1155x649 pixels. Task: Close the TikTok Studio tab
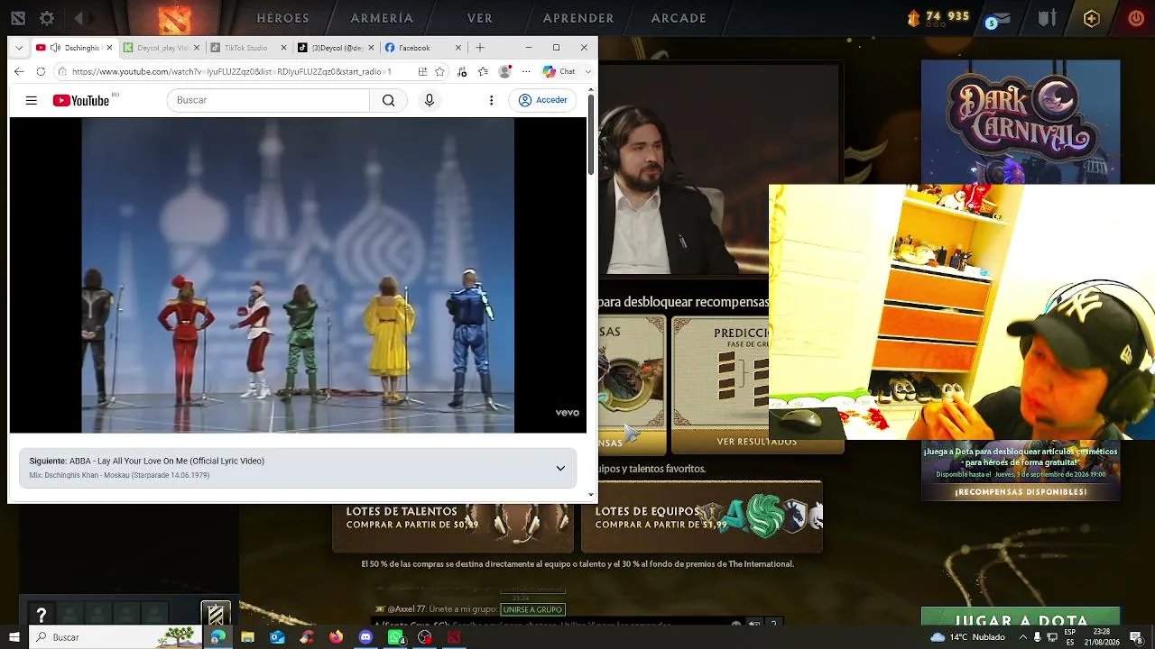click(x=283, y=48)
